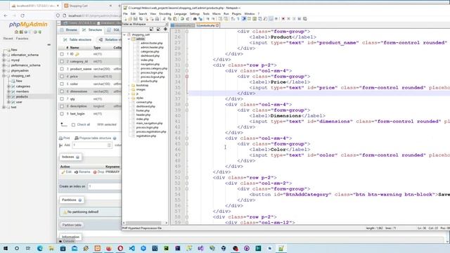Select the user table in phpMyAdmin tree
450x253 pixels.
point(19,102)
